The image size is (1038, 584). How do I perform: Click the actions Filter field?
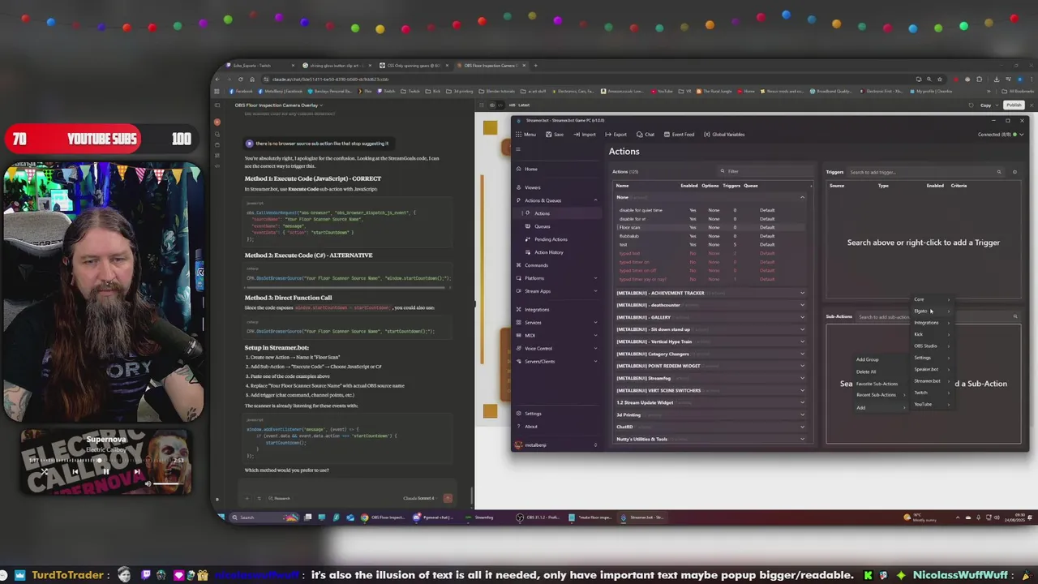pyautogui.click(x=765, y=171)
